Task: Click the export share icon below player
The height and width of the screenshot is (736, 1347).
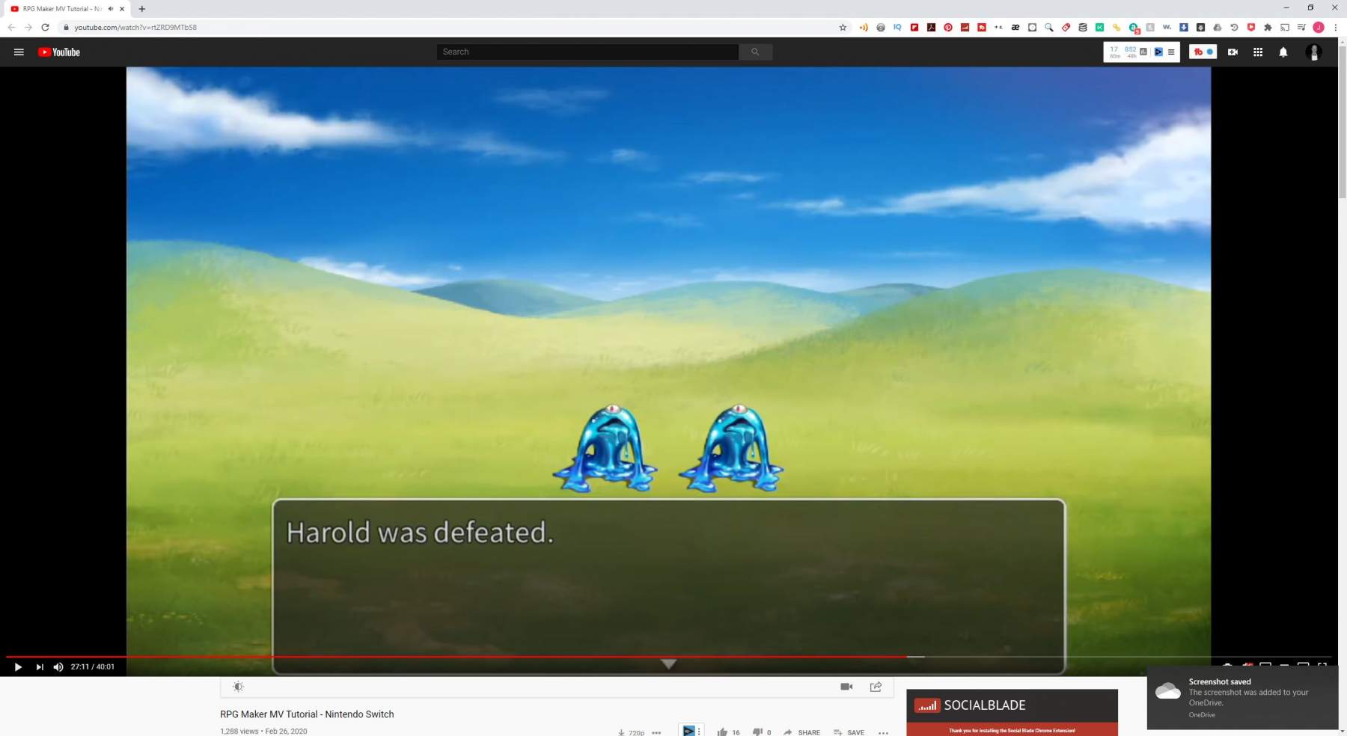Action: pyautogui.click(x=876, y=687)
